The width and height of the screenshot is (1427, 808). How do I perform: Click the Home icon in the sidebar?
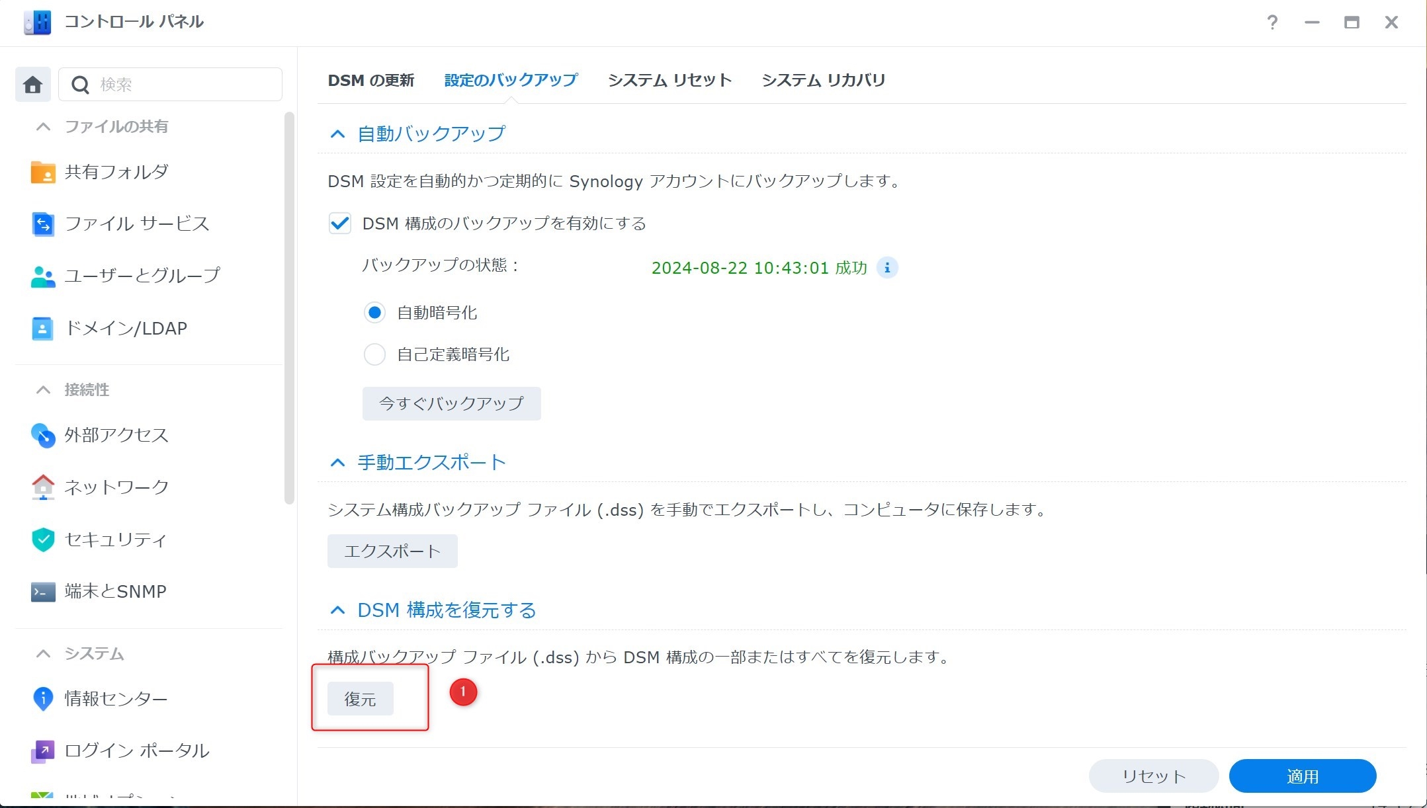pyautogui.click(x=32, y=85)
